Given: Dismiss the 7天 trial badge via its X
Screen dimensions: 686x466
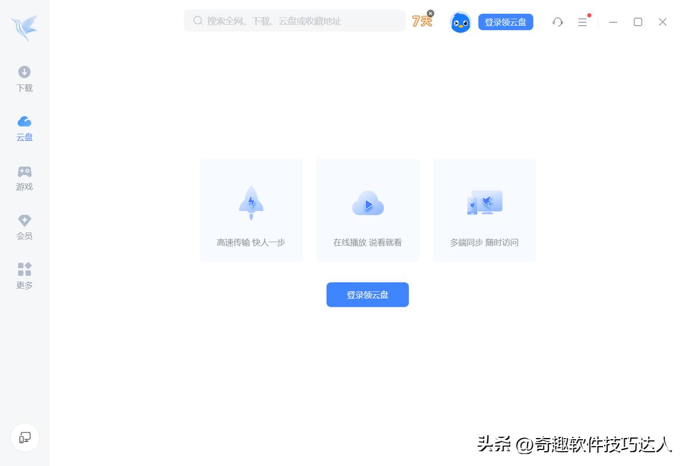Looking at the screenshot, I should coord(430,13).
